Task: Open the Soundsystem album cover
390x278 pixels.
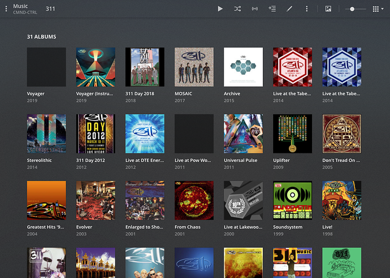Action: point(293,200)
